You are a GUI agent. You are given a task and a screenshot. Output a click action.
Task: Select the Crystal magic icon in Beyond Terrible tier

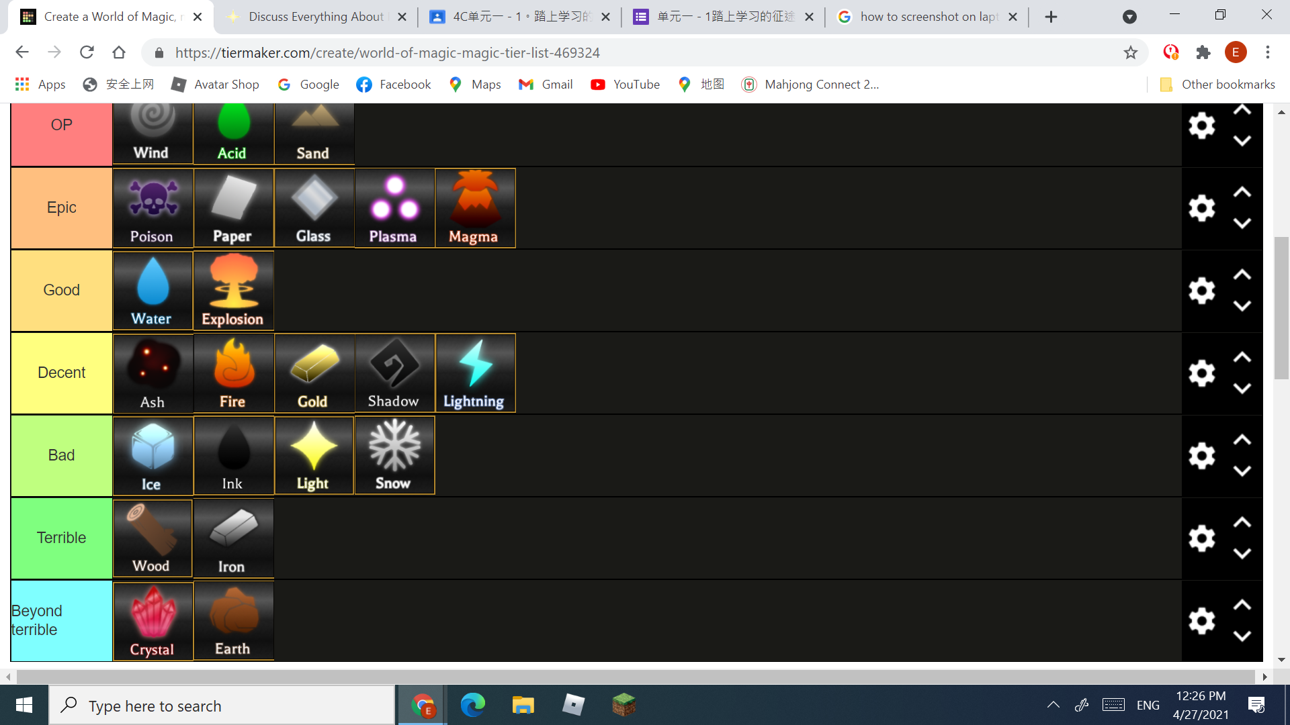[150, 620]
